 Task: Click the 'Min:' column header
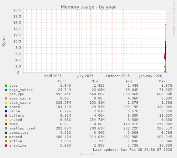click(96, 81)
